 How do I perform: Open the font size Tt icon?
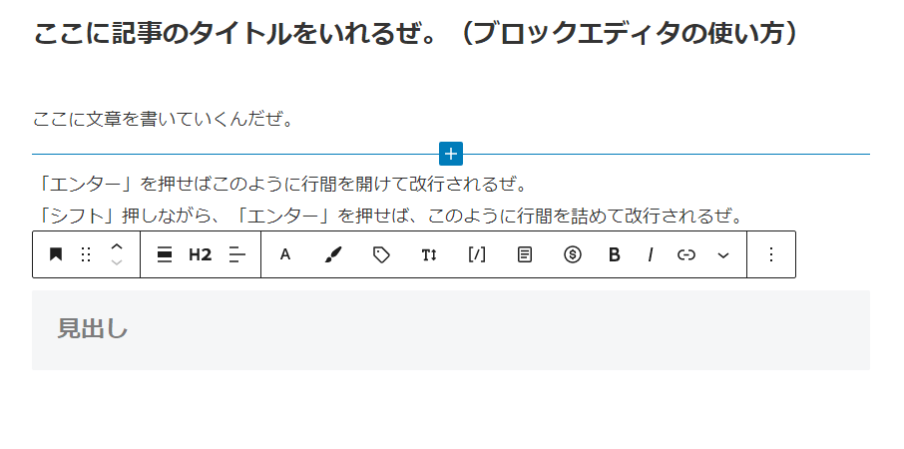(429, 254)
